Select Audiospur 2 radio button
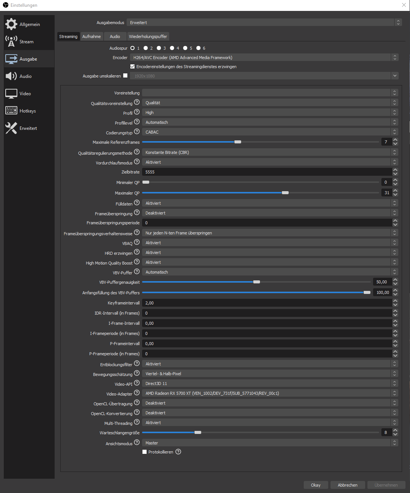Image resolution: width=410 pixels, height=493 pixels. (146, 48)
